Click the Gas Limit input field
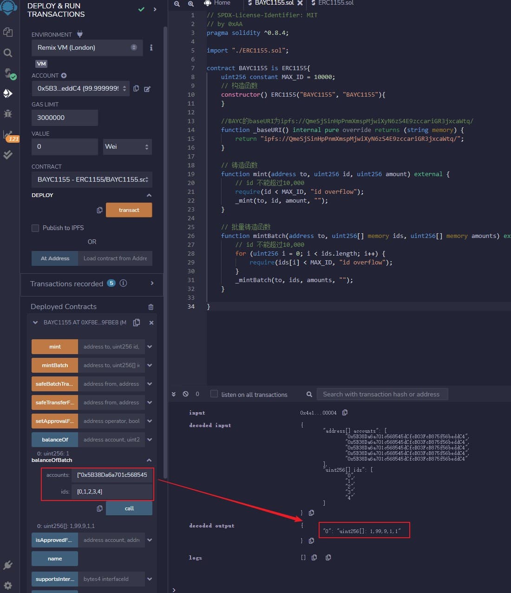Image resolution: width=511 pixels, height=593 pixels. (x=65, y=118)
